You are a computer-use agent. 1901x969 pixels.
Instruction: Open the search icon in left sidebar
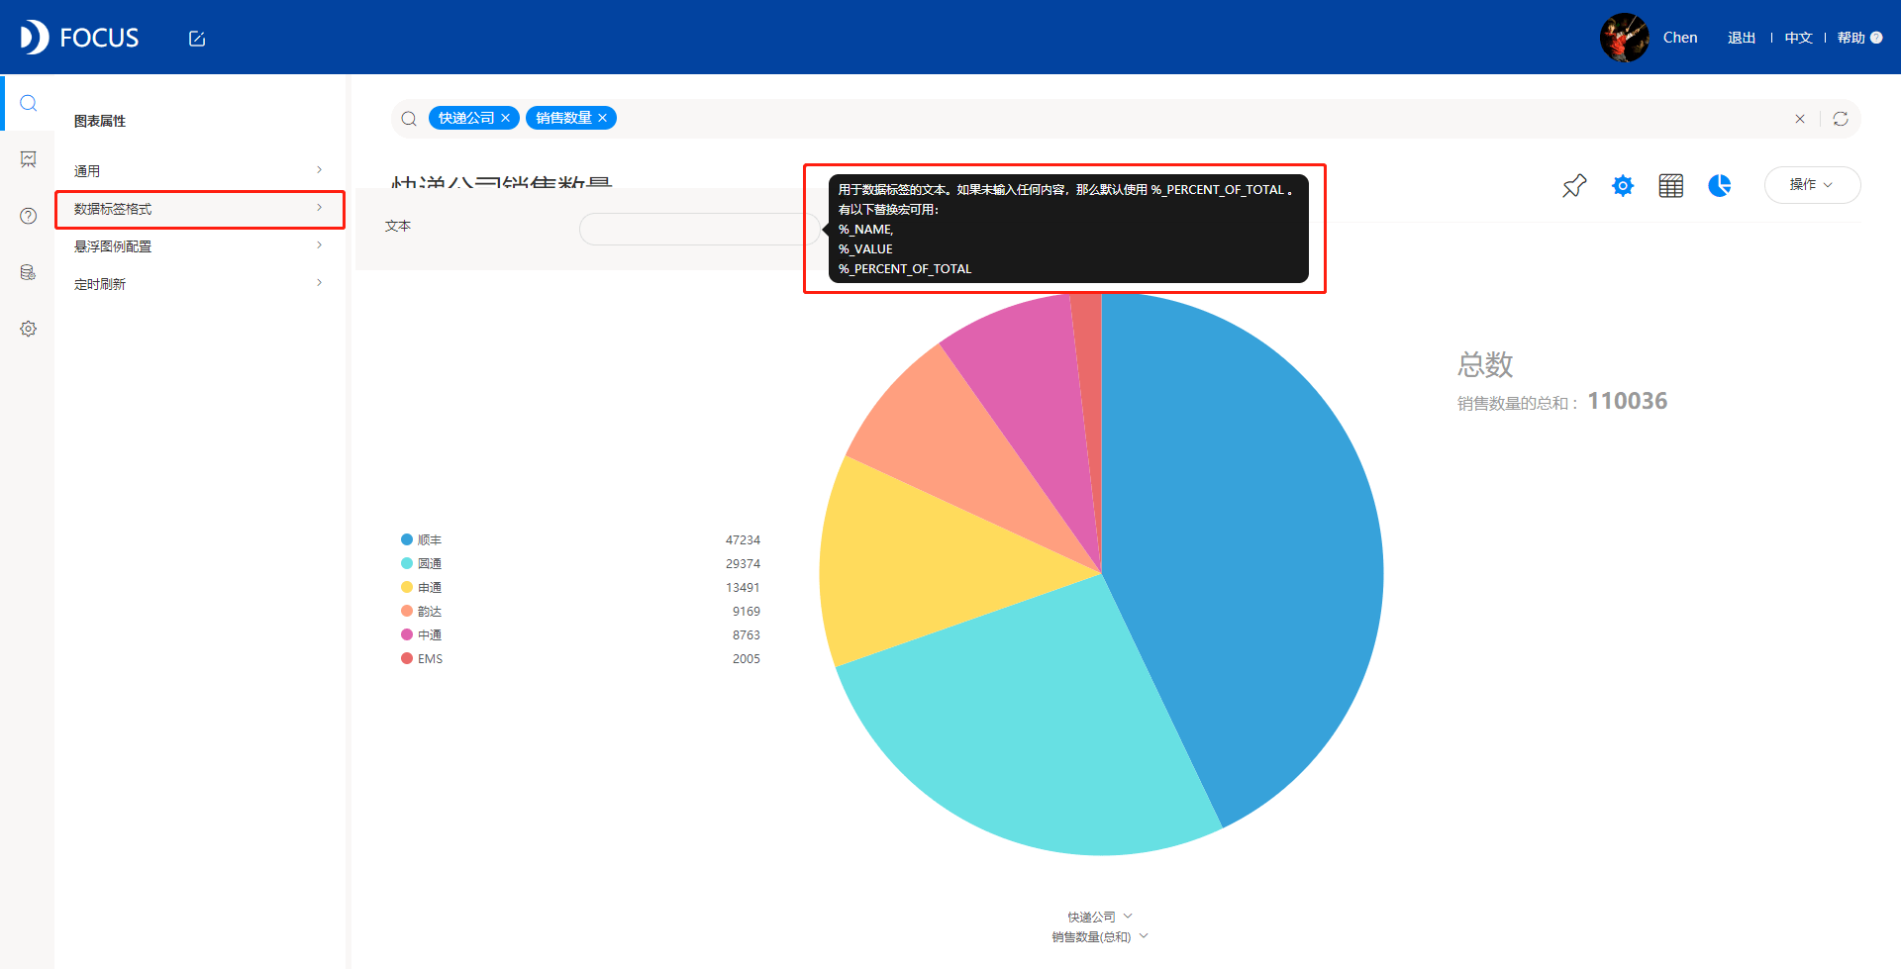coord(29,103)
